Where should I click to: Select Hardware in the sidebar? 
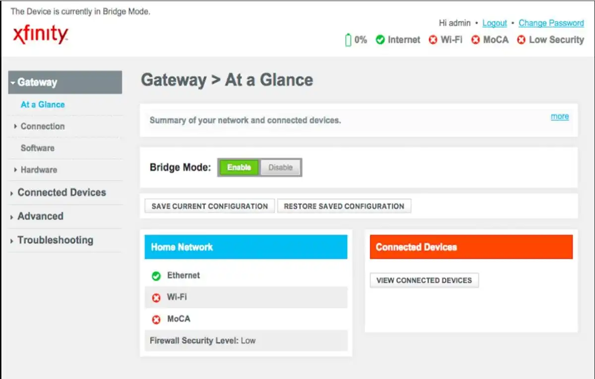[39, 169]
